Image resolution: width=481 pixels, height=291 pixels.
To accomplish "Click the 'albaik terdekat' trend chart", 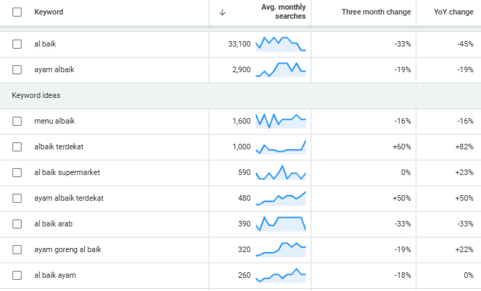I will pos(281,147).
